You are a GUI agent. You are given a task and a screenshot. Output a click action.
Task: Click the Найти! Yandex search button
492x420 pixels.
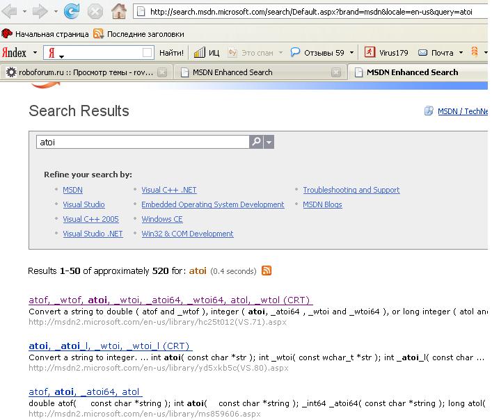171,53
